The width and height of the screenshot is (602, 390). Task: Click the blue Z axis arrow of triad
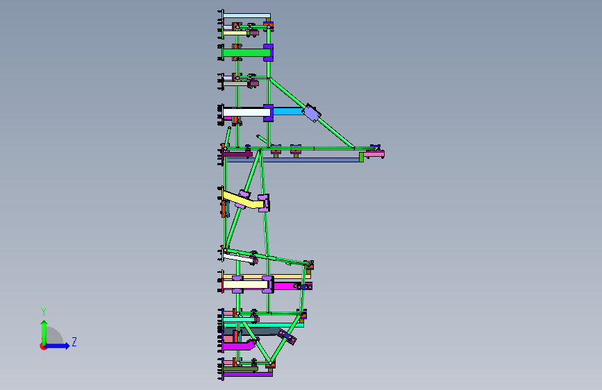click(58, 346)
